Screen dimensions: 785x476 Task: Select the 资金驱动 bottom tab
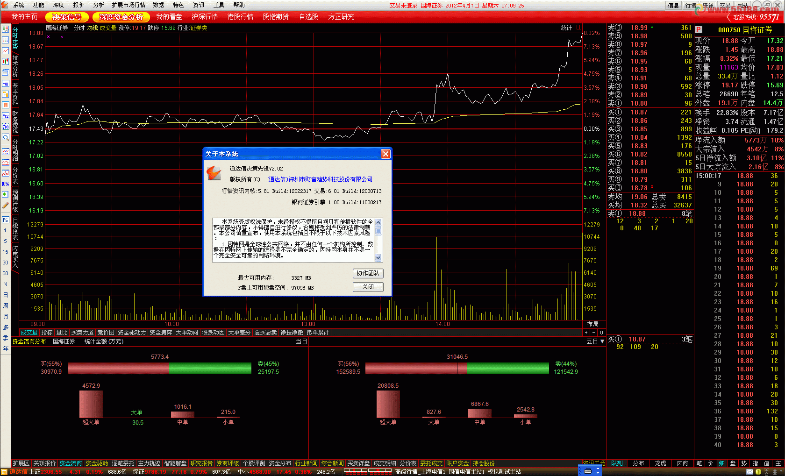click(x=97, y=463)
